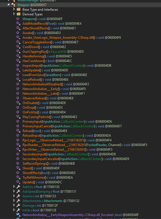Select NetworkInitialize___Late() method
This screenshot has height=219, width=161.
pos(54,94)
